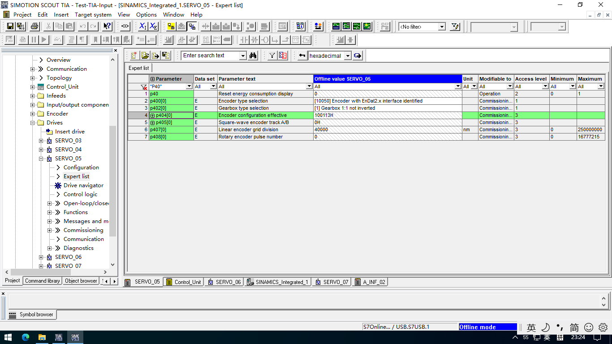Screen dimensions: 612x344
Task: Open the No filter dropdown
Action: (442, 27)
